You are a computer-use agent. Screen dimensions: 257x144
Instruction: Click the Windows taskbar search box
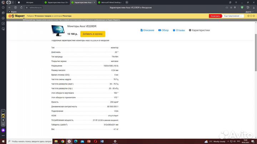click(x=30, y=142)
